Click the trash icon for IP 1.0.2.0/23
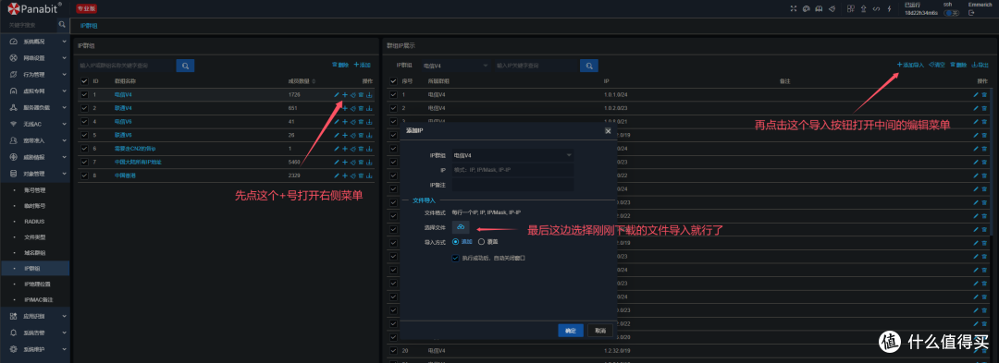The image size is (999, 363). [983, 108]
